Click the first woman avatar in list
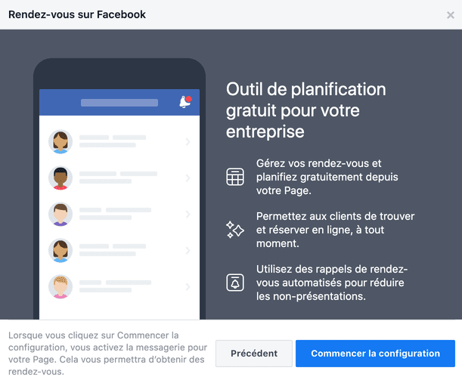This screenshot has height=386, width=462. tap(60, 141)
